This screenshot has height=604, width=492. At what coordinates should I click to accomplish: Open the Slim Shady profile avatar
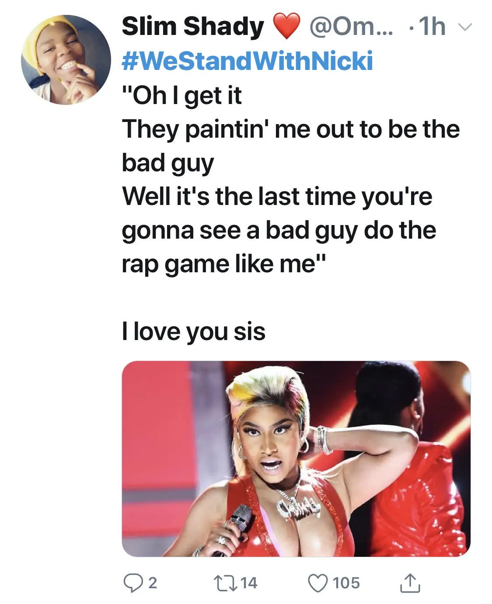pyautogui.click(x=66, y=60)
